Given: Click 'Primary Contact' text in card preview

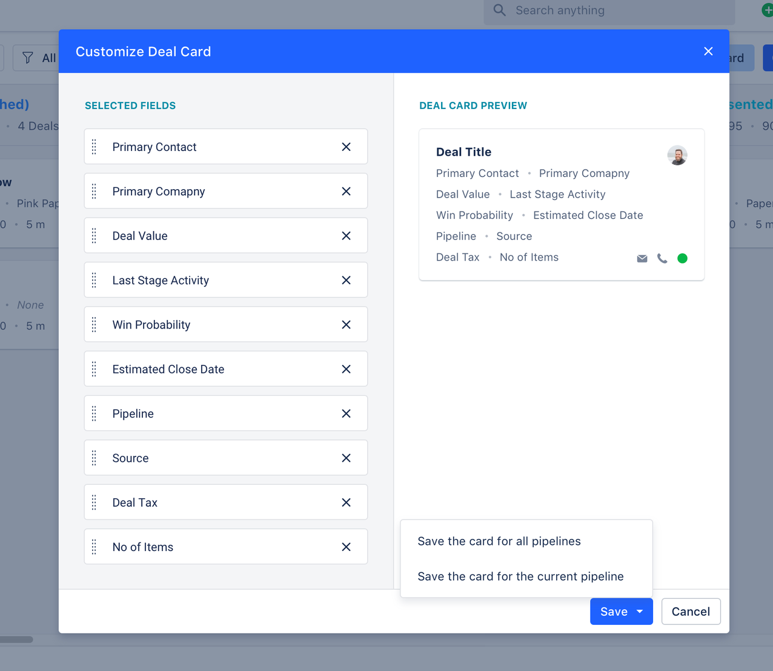Looking at the screenshot, I should click(x=477, y=173).
